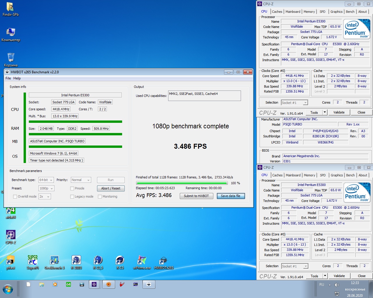
Task: Click the Core speed 4418.4 MHz field
Action: 61,109
